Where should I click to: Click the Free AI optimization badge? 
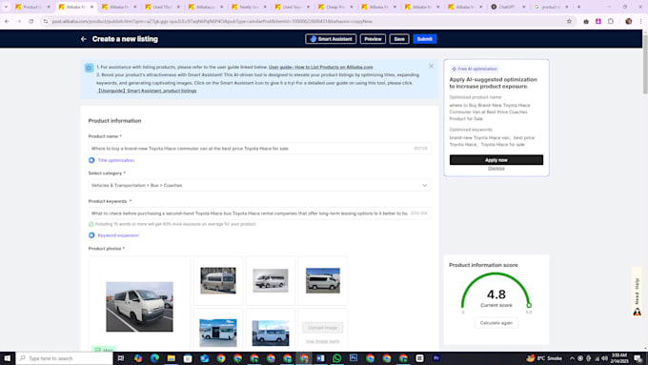pyautogui.click(x=475, y=69)
